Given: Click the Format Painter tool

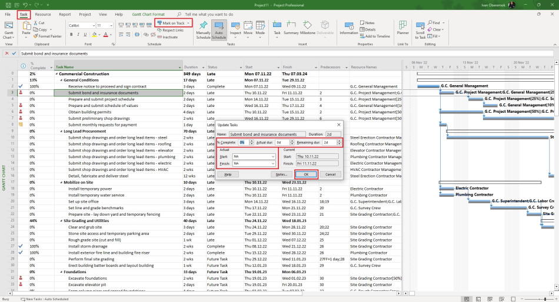Looking at the screenshot, I should (48, 36).
